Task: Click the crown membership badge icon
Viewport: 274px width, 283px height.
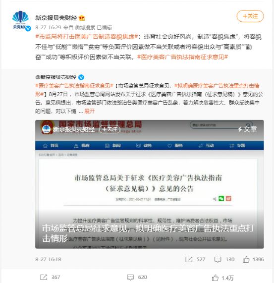Action: coord(82,18)
